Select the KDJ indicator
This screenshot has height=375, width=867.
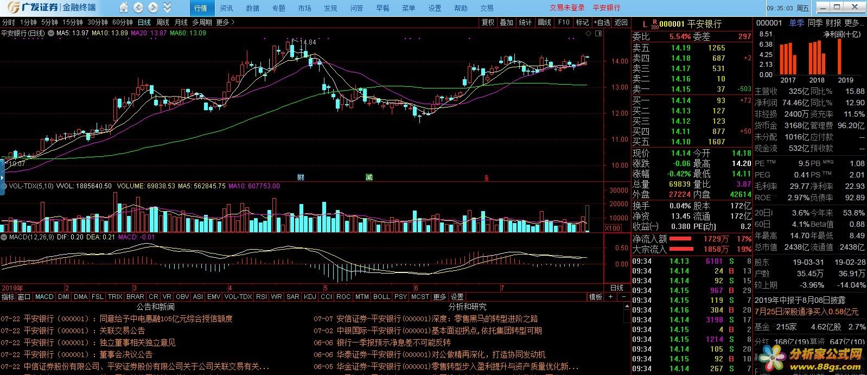310,297
